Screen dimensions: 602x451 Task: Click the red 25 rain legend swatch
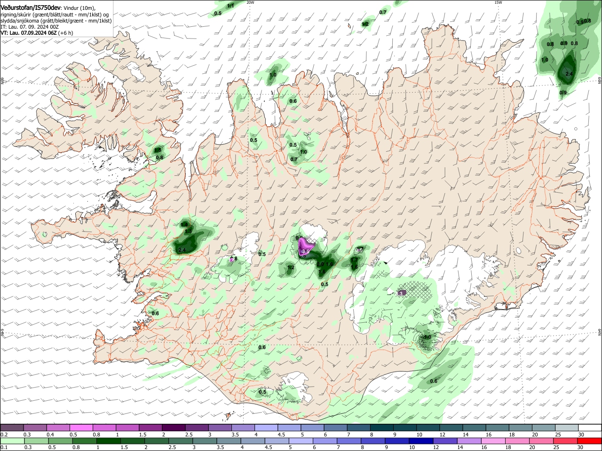(x=565, y=441)
